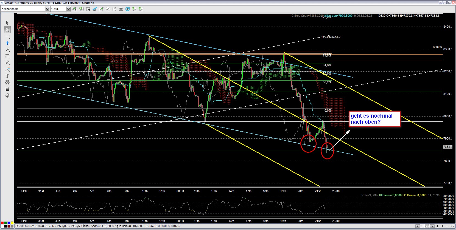Select the 'geht es nochmal nach oben?' text box
Image resolution: width=456 pixels, height=230 pixels.
tap(374, 119)
